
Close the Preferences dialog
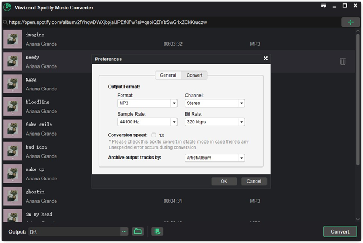pyautogui.click(x=265, y=58)
